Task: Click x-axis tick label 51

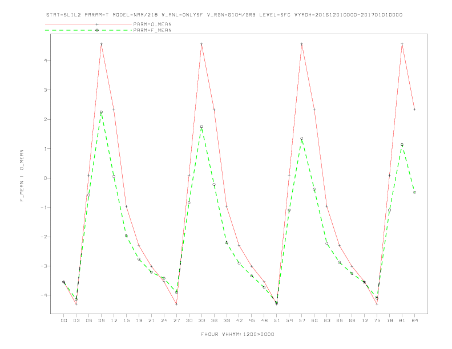Action: click(x=277, y=320)
